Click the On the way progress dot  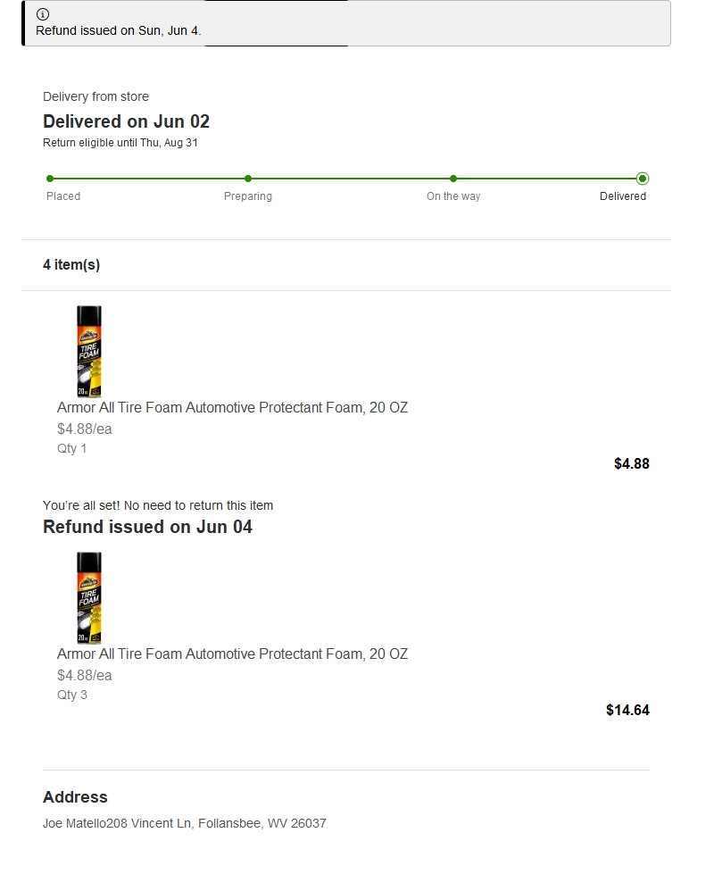[453, 179]
